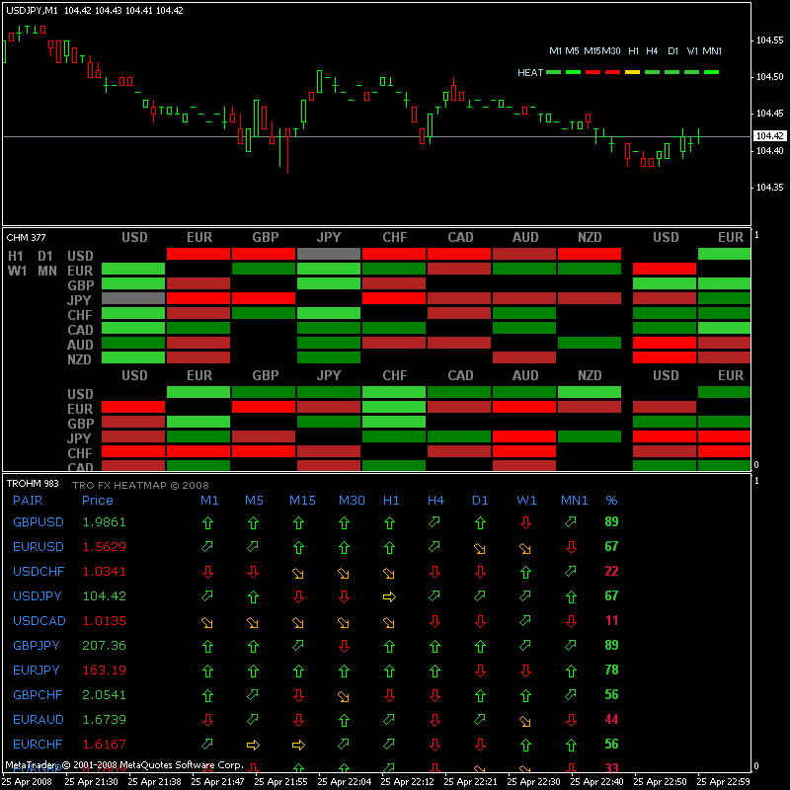The image size is (790, 790).
Task: Click the GBPJPY M15 green diagonal-up arrow
Action: point(298,645)
